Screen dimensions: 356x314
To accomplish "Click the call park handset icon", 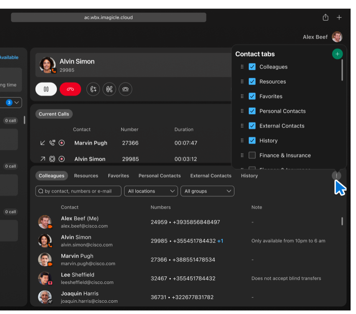I will coord(125,89).
